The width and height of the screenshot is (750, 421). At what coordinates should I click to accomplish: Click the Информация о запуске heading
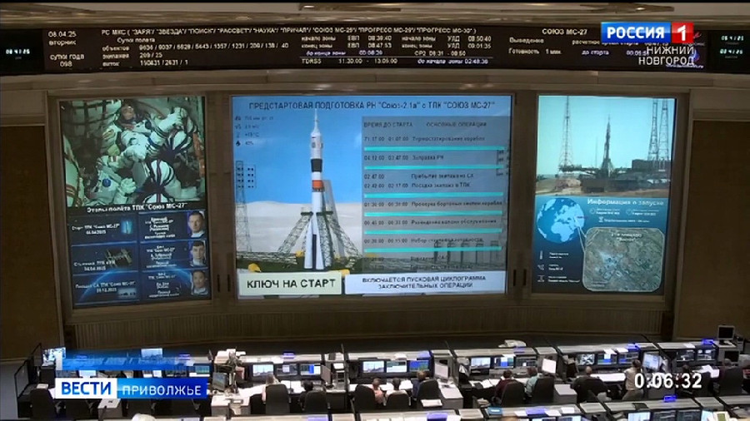click(625, 202)
